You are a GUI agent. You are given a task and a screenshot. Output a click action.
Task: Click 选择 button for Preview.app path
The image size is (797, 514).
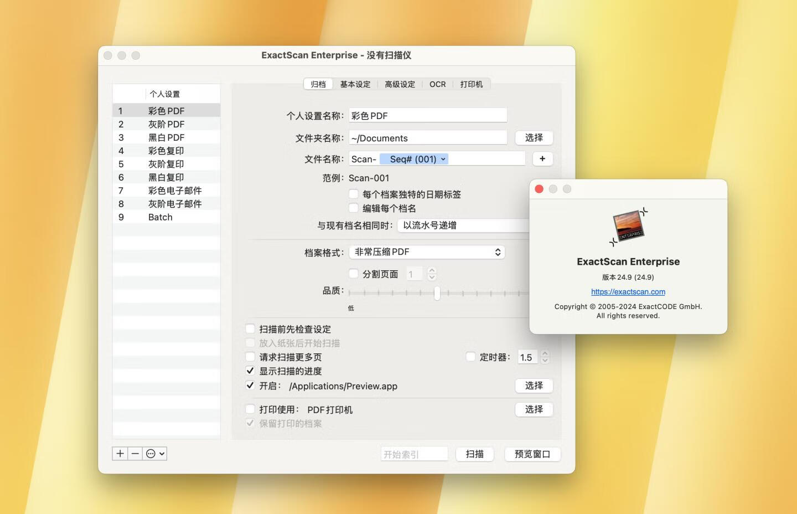pos(534,385)
